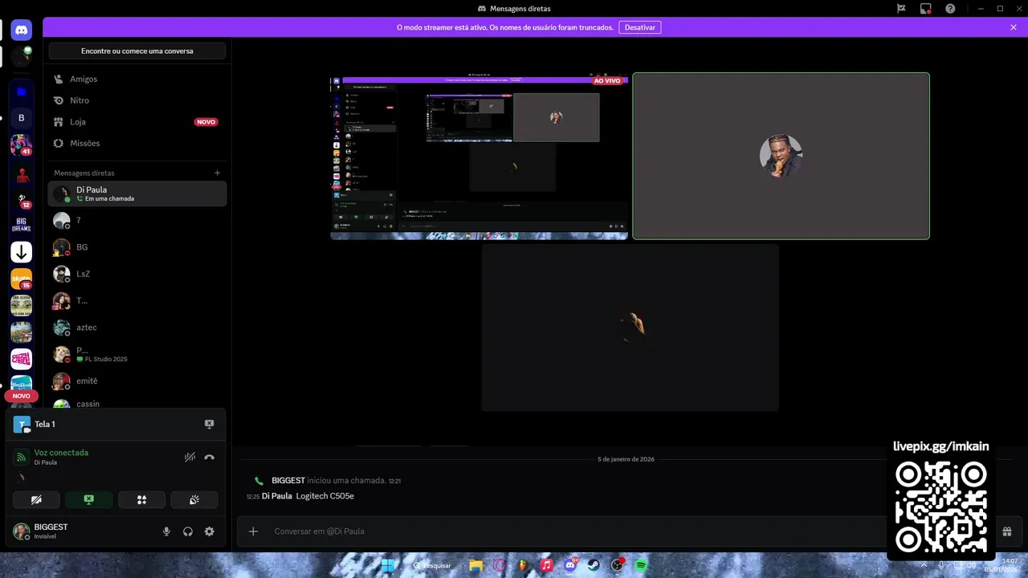The image size is (1028, 578).
Task: Open the direct message with aztec
Action: (x=137, y=328)
